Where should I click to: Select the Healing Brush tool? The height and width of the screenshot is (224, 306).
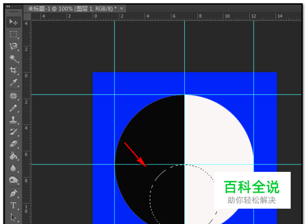pyautogui.click(x=13, y=96)
